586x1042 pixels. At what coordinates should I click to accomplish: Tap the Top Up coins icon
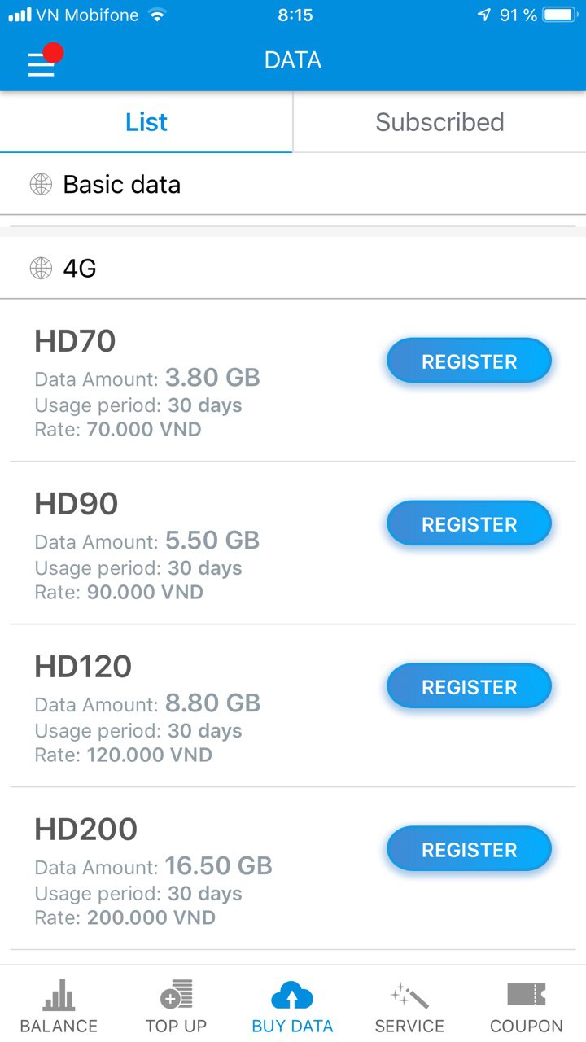tap(176, 995)
